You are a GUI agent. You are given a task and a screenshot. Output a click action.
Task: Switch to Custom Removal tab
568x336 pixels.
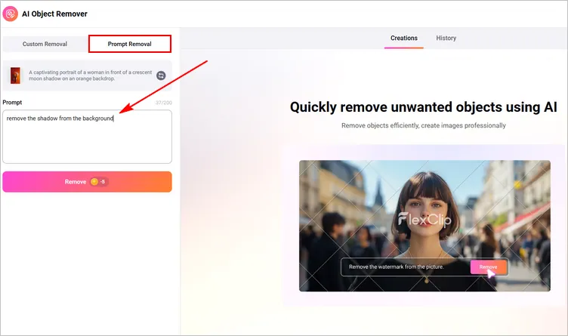pyautogui.click(x=45, y=44)
